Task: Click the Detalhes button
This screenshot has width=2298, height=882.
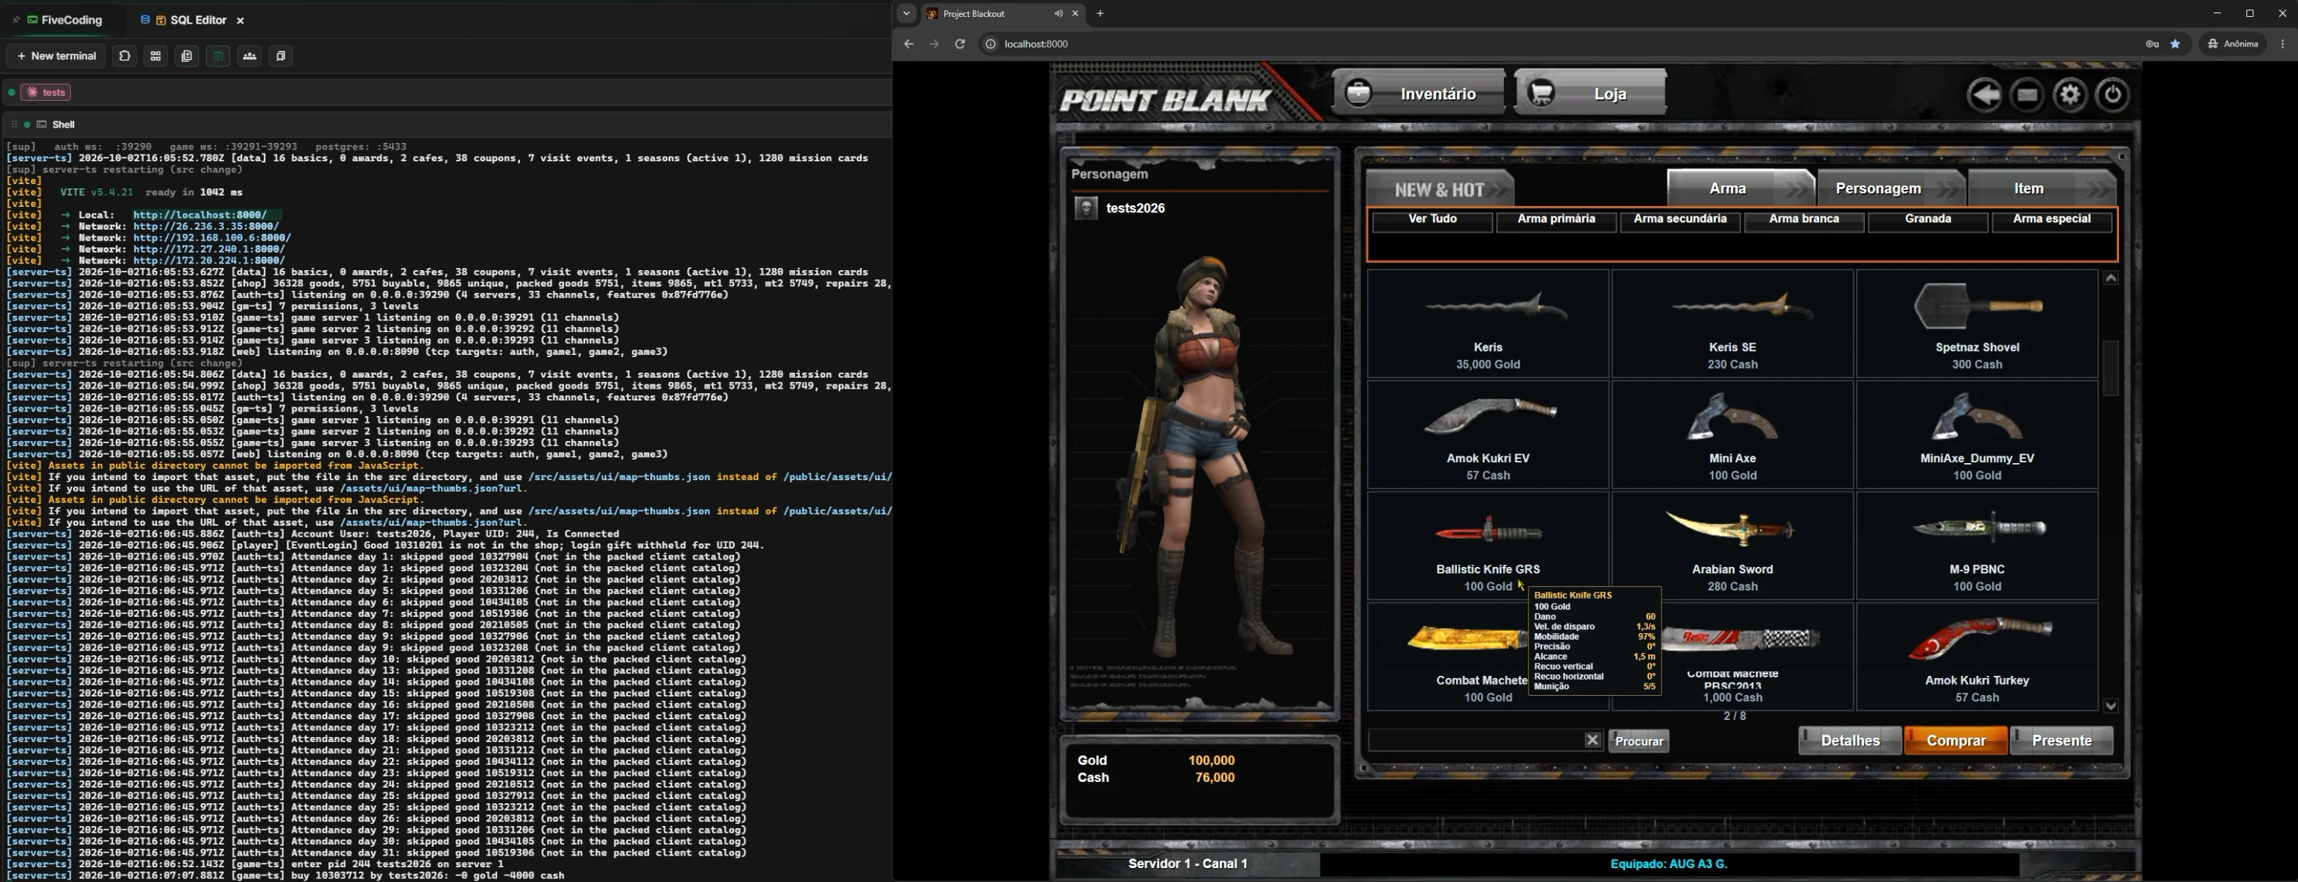Action: 1849,740
